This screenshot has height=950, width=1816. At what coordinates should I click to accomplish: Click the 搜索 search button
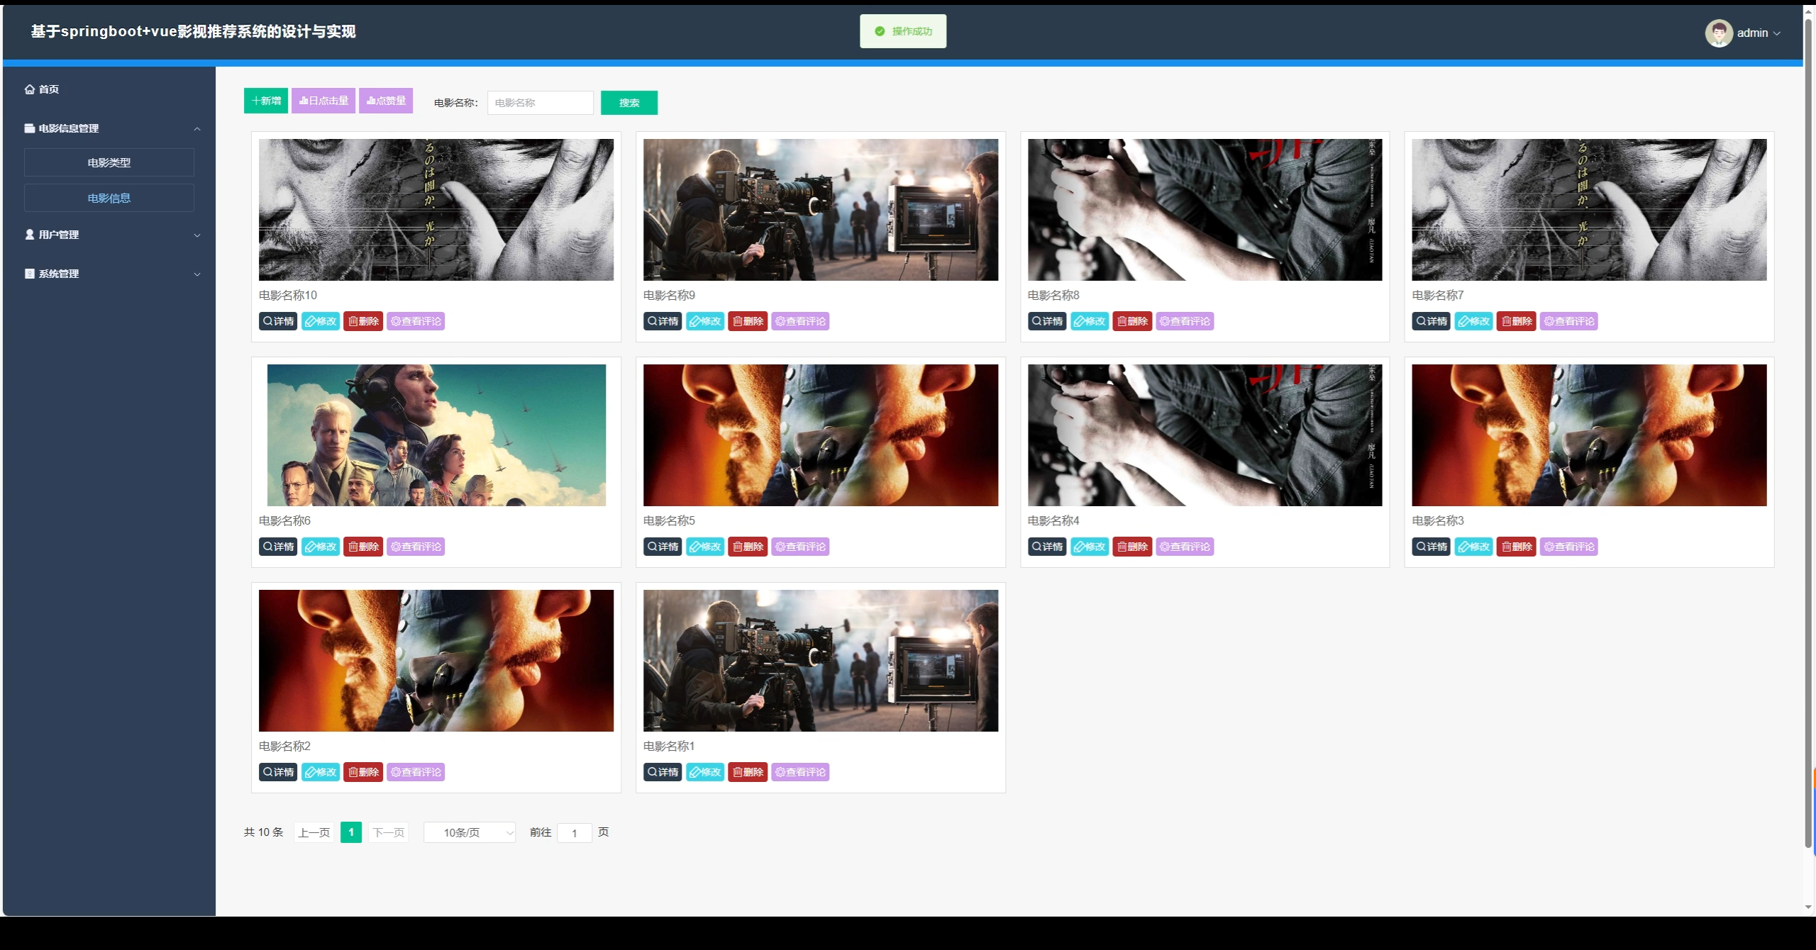point(629,103)
